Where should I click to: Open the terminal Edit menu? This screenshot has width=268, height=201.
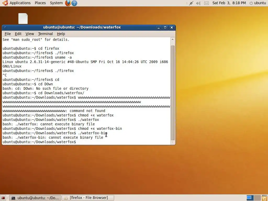click(x=18, y=34)
